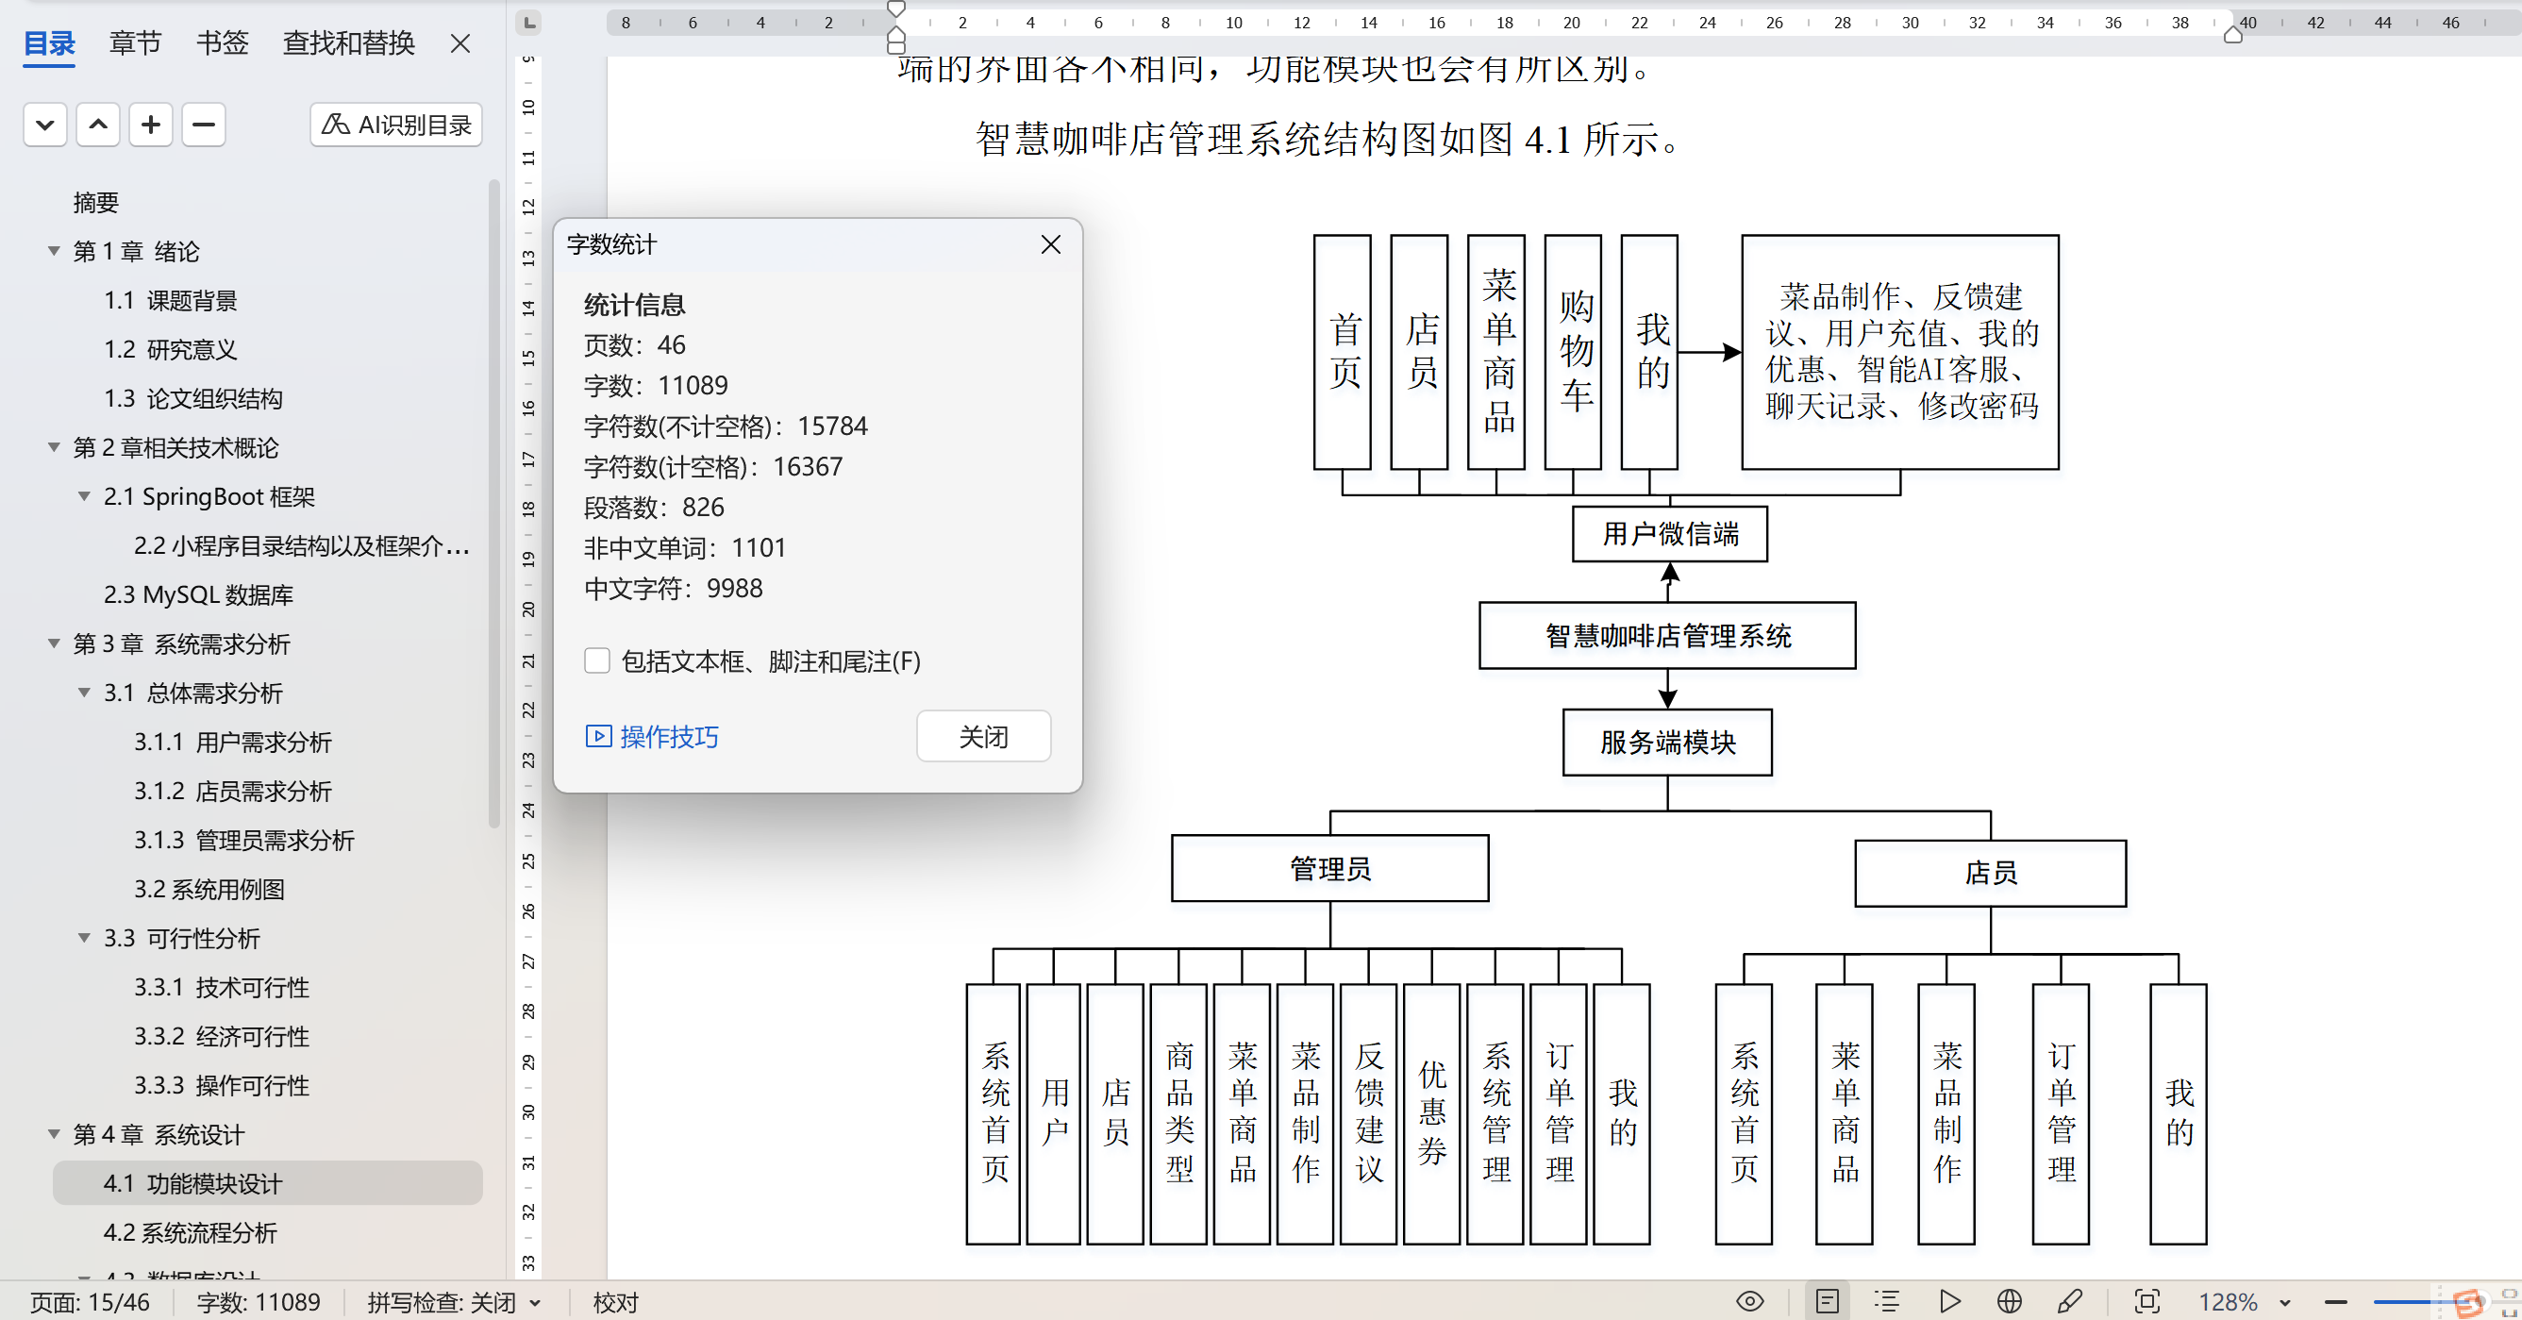
Task: Open the 查找和替换 tab
Action: click(x=348, y=43)
